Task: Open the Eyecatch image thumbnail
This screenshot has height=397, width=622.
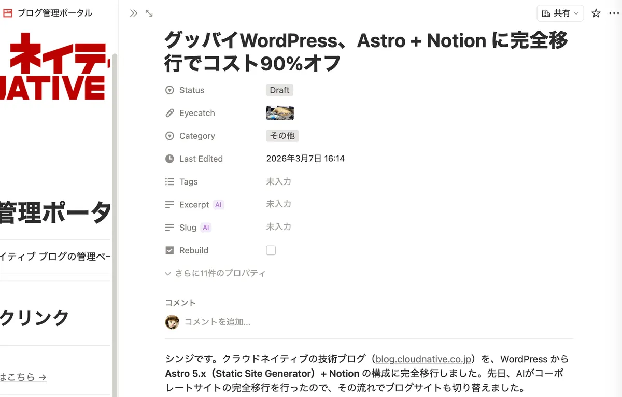Action: [x=280, y=113]
